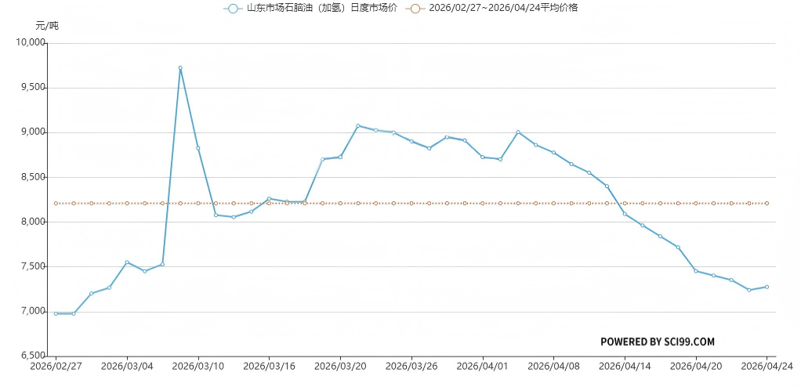Screen dimensions: 801x387
Task: Click the POWERED BY SCI99.COM watermark
Action: tap(657, 342)
